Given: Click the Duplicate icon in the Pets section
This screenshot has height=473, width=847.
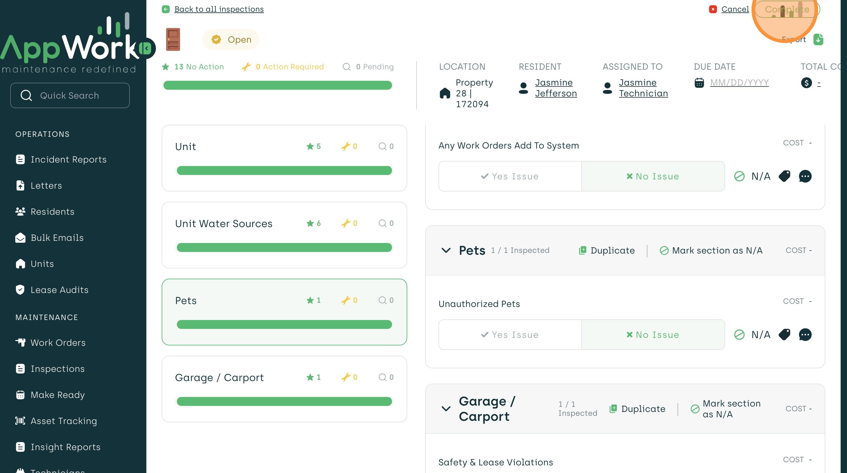Looking at the screenshot, I should pyautogui.click(x=582, y=250).
